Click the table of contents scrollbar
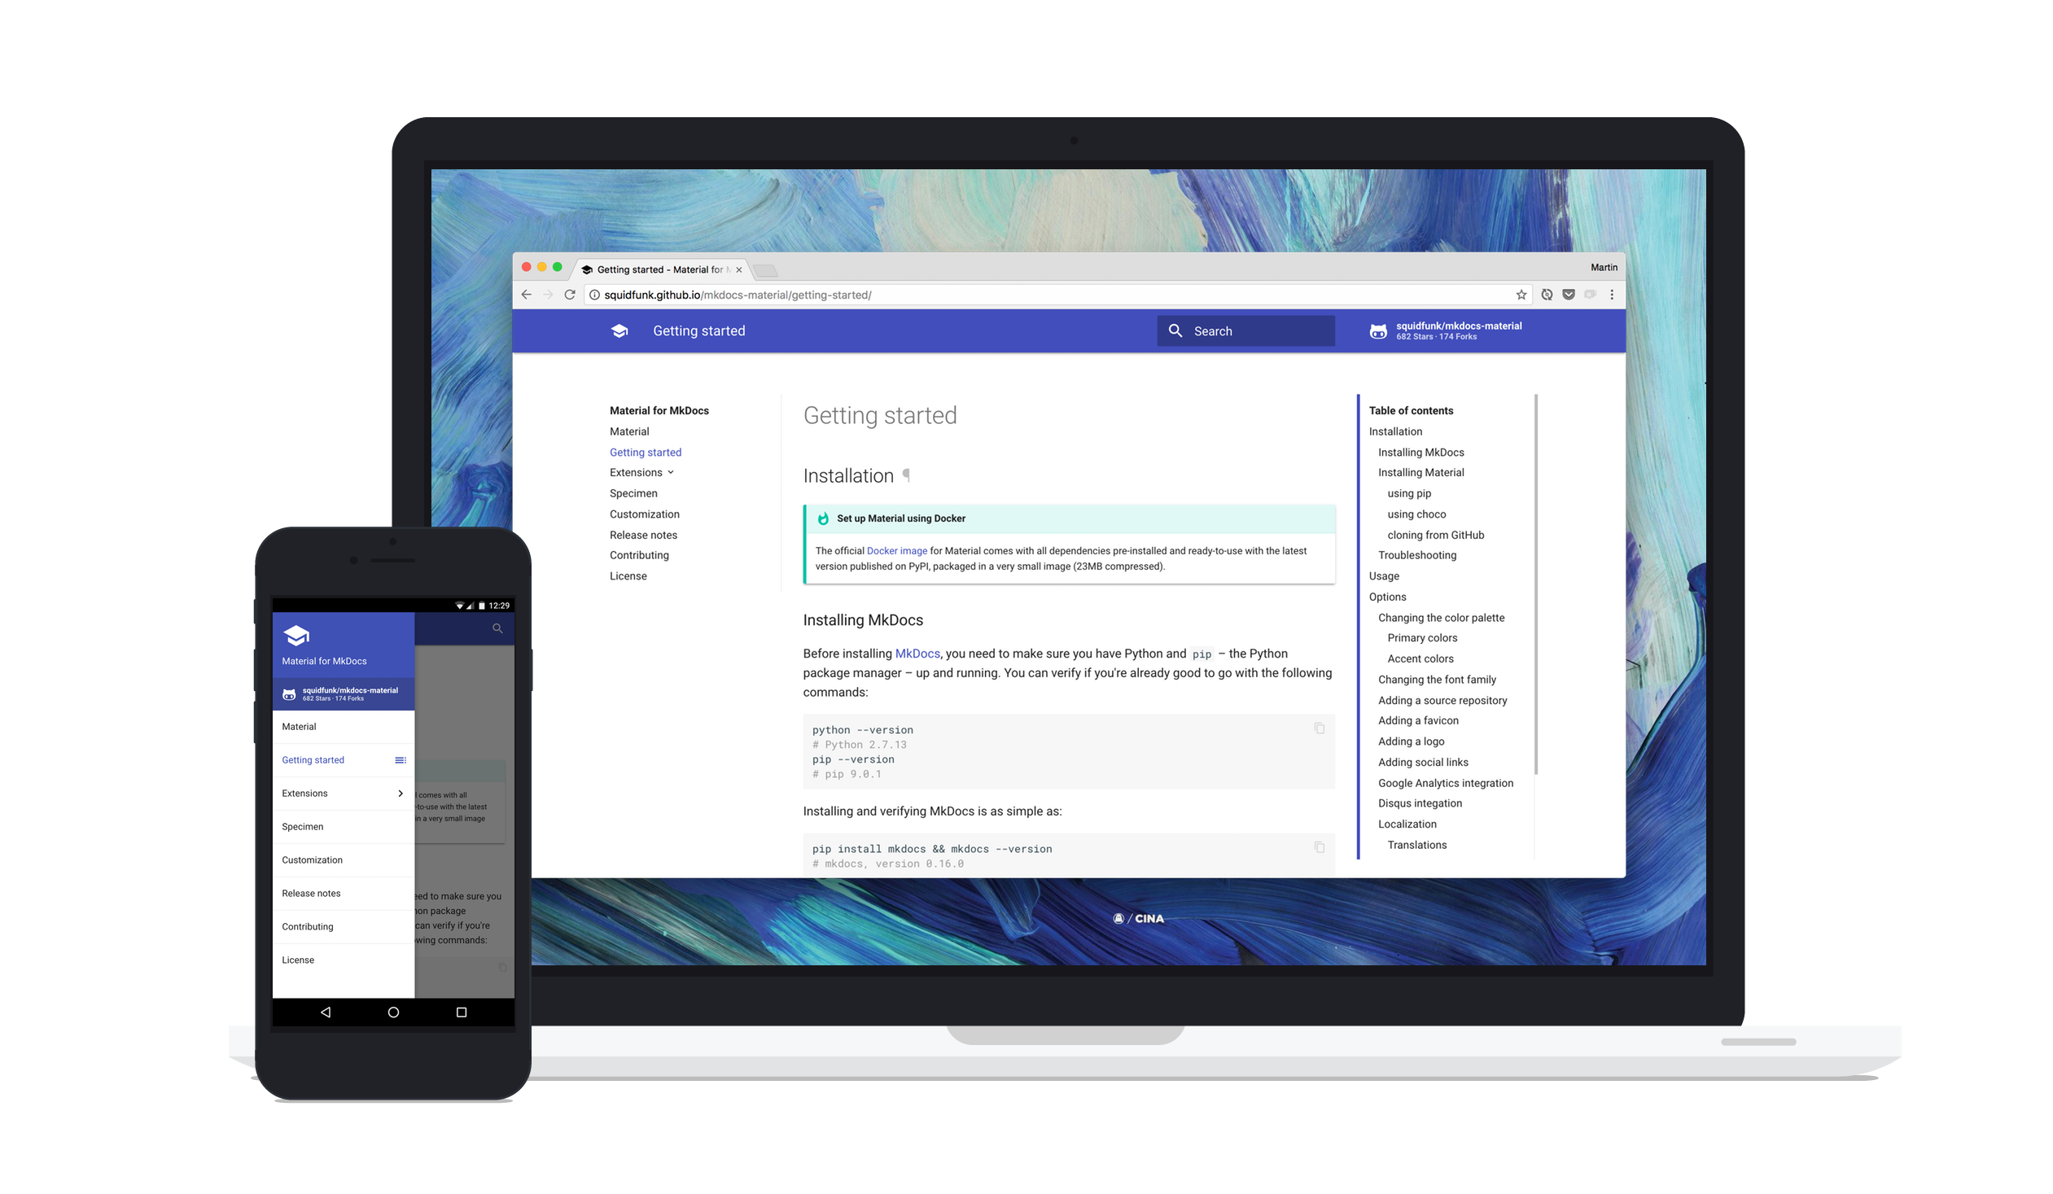 [1534, 583]
